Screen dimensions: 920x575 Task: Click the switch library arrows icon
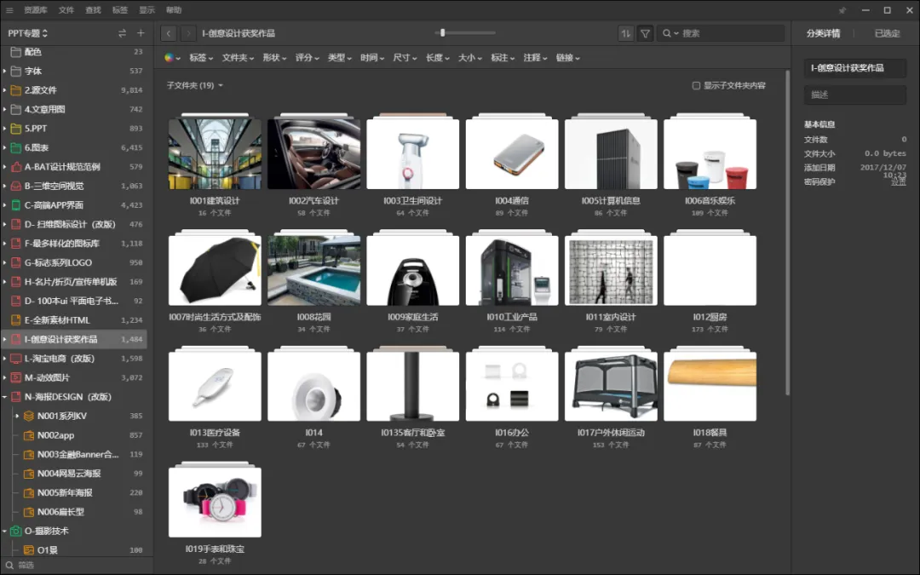point(122,33)
